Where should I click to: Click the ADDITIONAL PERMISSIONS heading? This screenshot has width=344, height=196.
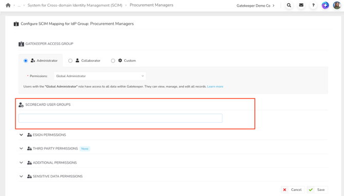[x=54, y=163]
